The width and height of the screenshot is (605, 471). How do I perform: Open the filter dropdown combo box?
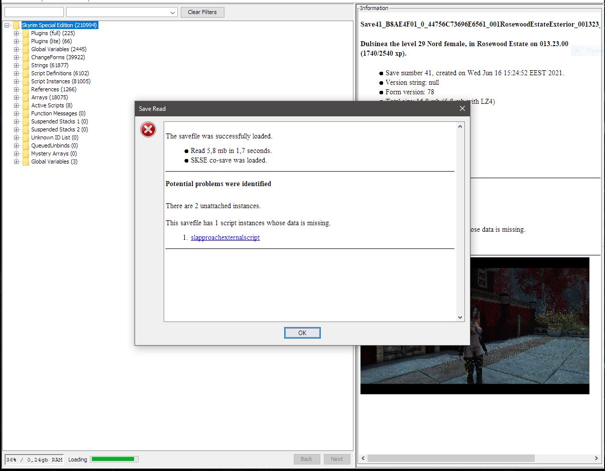pyautogui.click(x=122, y=12)
